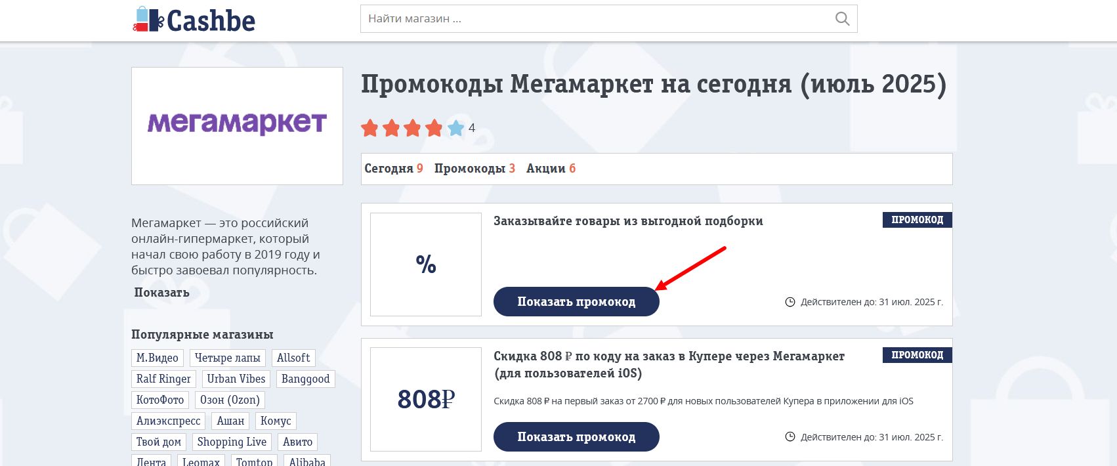Viewport: 1117px width, 466px height.
Task: Open the Твой дом store link
Action: pyautogui.click(x=159, y=442)
